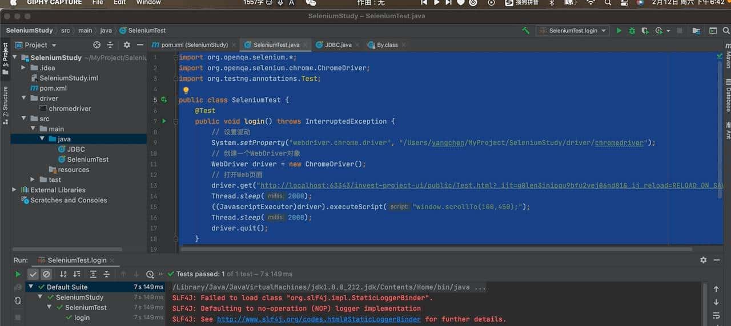731x326 pixels.
Task: Expand the test folder
Action: [33, 180]
